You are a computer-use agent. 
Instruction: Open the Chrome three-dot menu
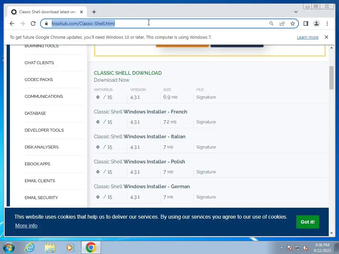[x=327, y=23]
